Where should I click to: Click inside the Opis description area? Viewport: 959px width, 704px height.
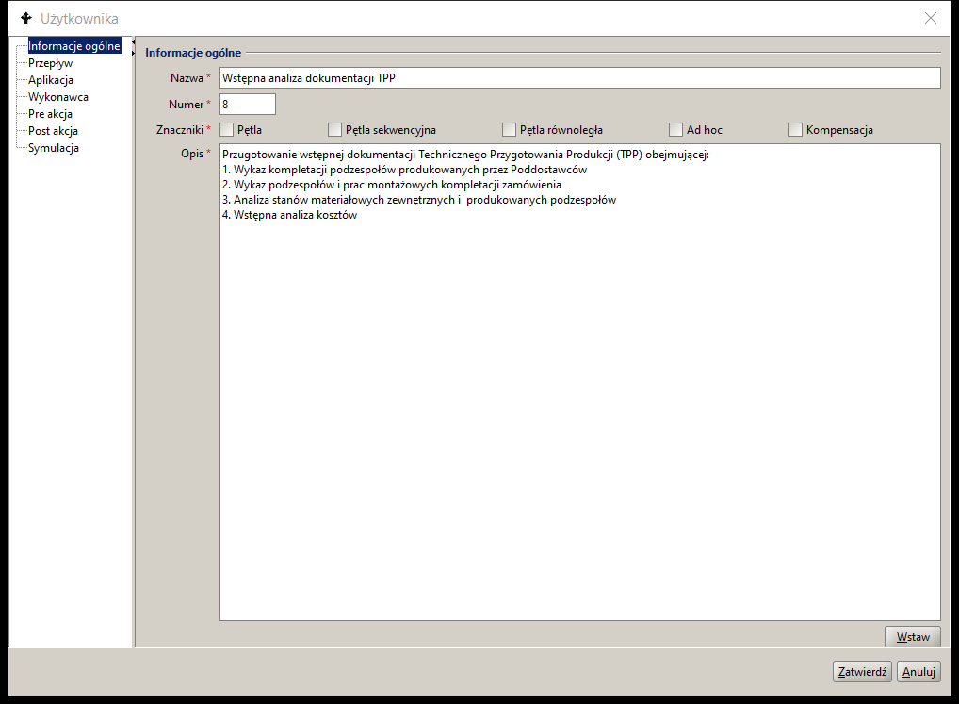click(x=578, y=396)
